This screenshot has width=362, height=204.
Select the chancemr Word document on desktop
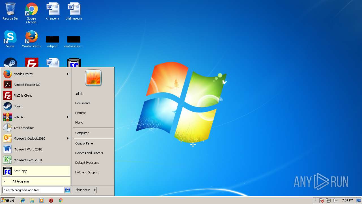click(x=53, y=11)
